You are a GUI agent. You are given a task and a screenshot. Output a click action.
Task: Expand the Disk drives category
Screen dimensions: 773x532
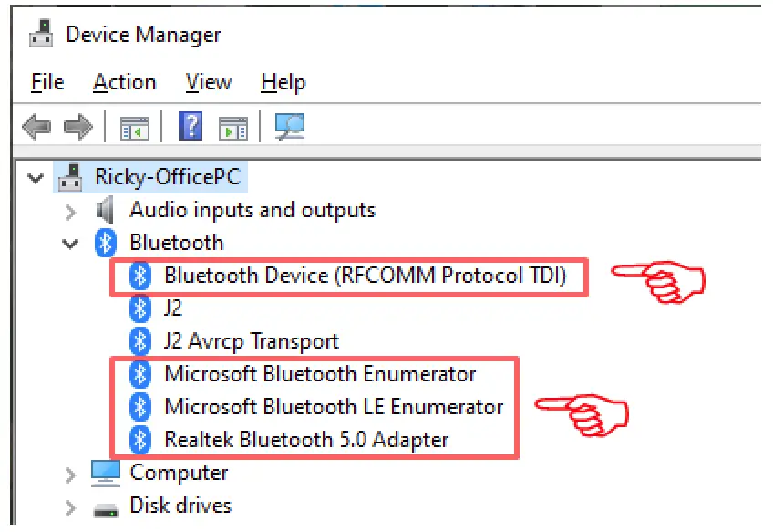tap(70, 506)
